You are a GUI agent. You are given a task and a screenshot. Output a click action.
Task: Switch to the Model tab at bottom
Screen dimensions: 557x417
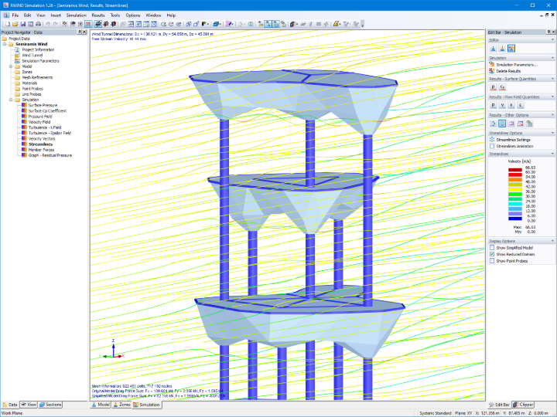pyautogui.click(x=101, y=405)
